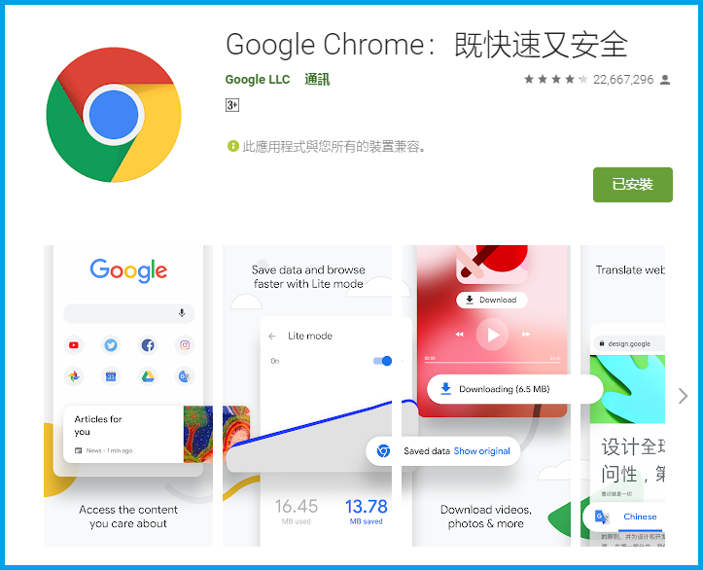Click the Show original link

coord(481,451)
